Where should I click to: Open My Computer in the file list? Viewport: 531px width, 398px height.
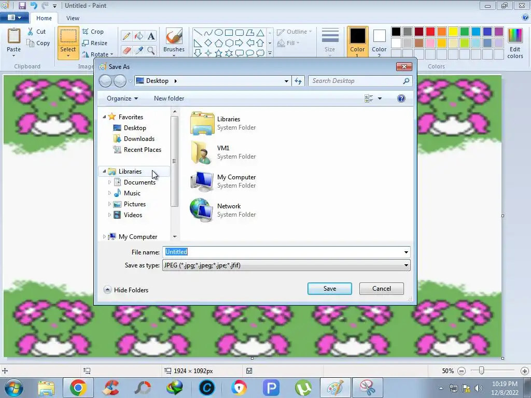(223, 181)
